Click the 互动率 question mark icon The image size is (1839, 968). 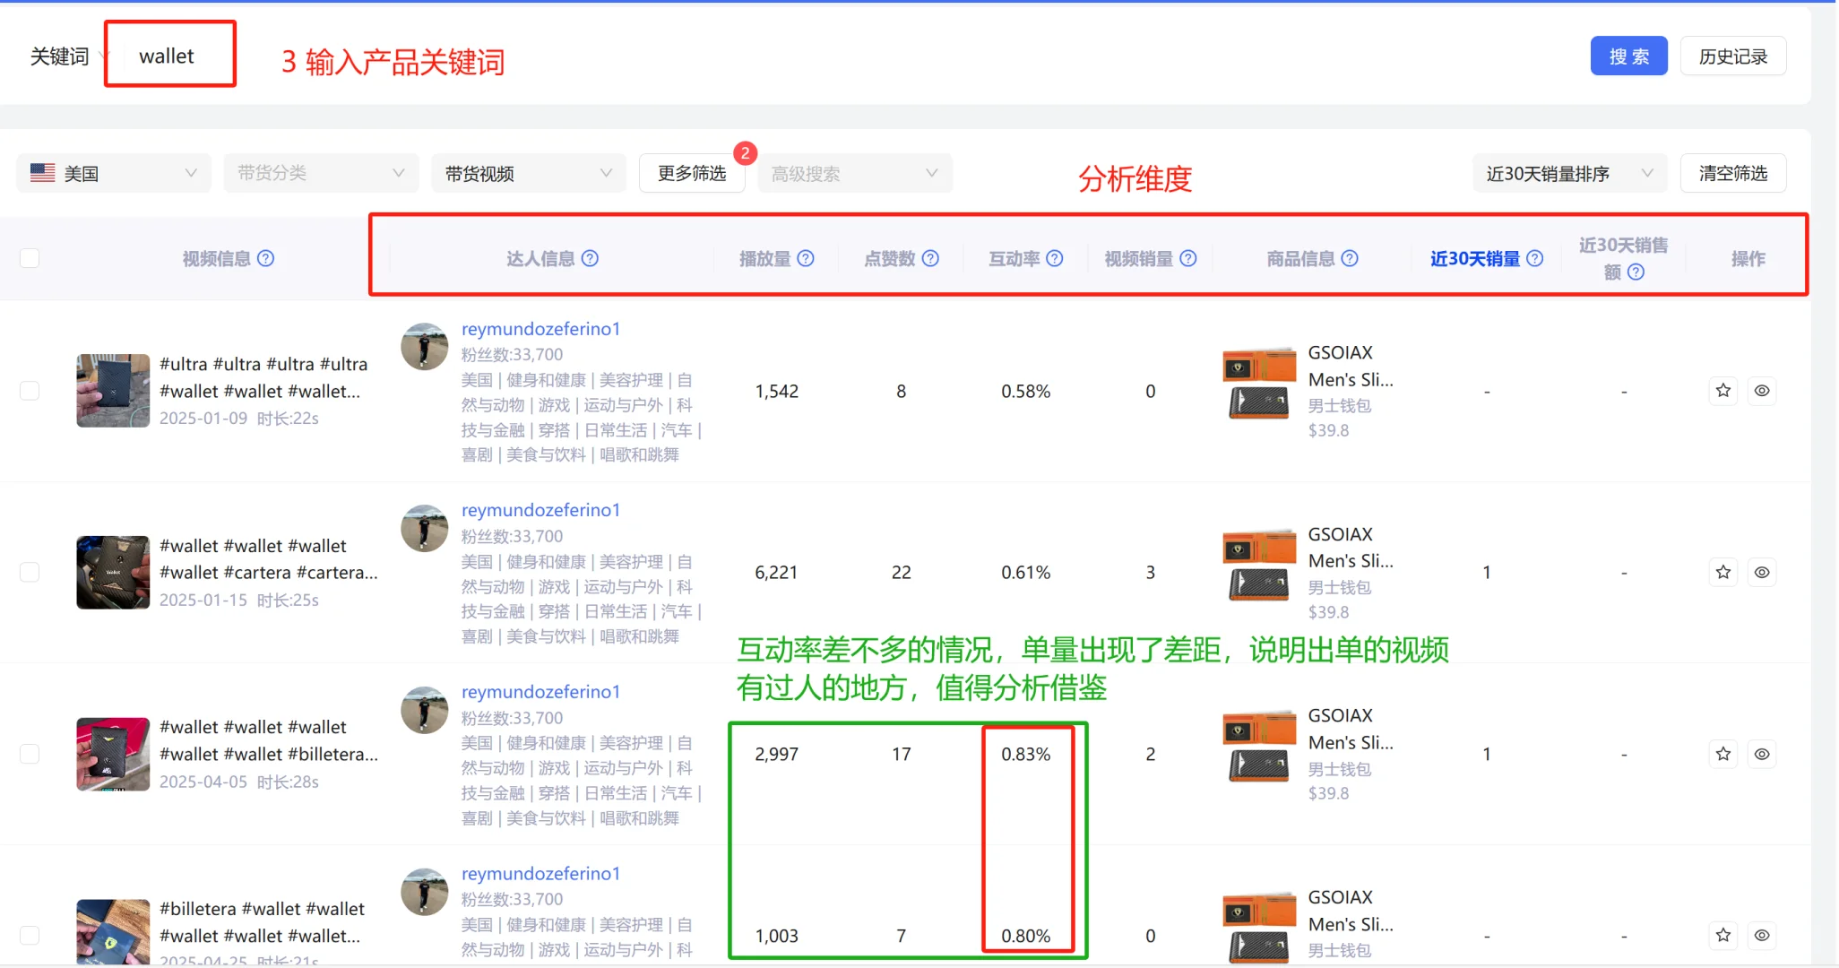tap(1055, 258)
